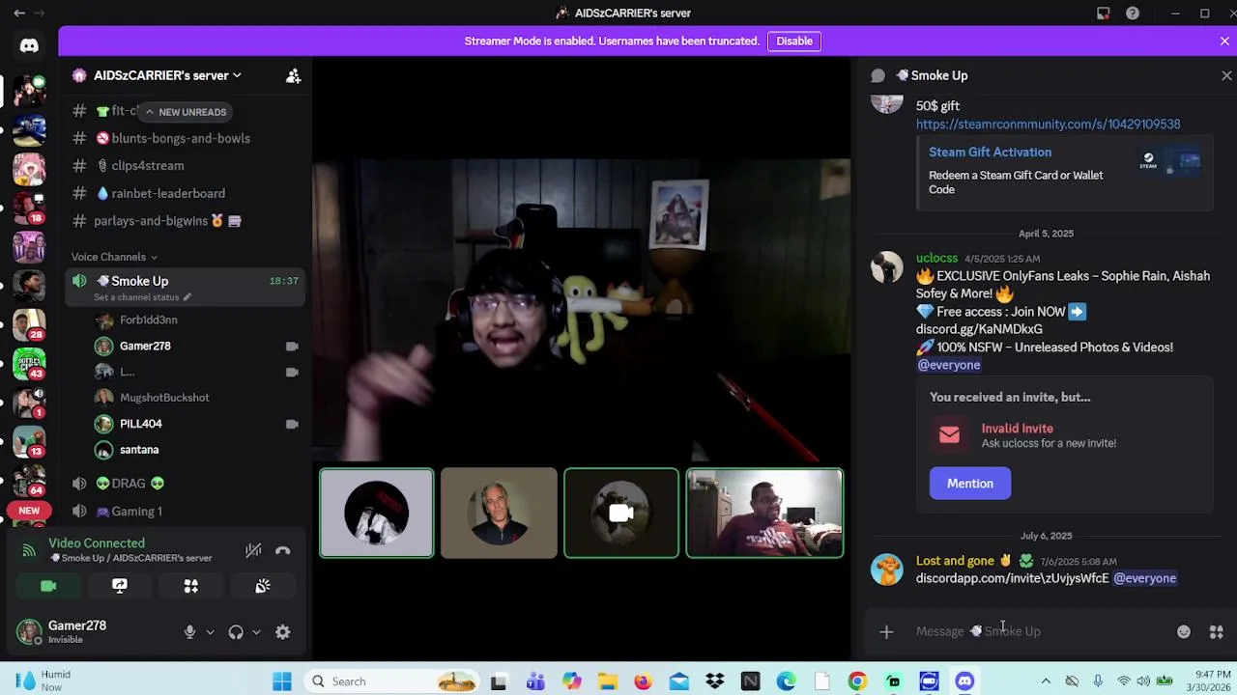Set a channel status for Smoke Up

pos(142,297)
